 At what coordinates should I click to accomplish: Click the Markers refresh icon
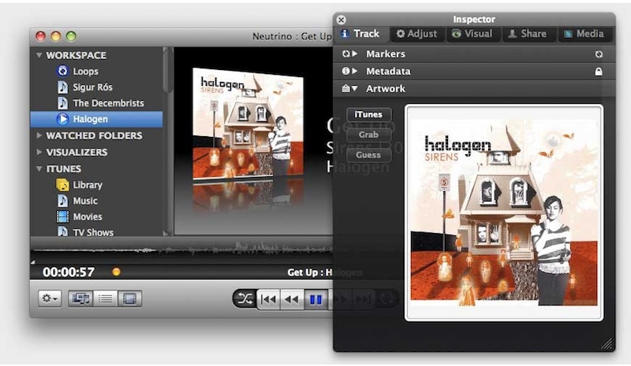click(599, 54)
